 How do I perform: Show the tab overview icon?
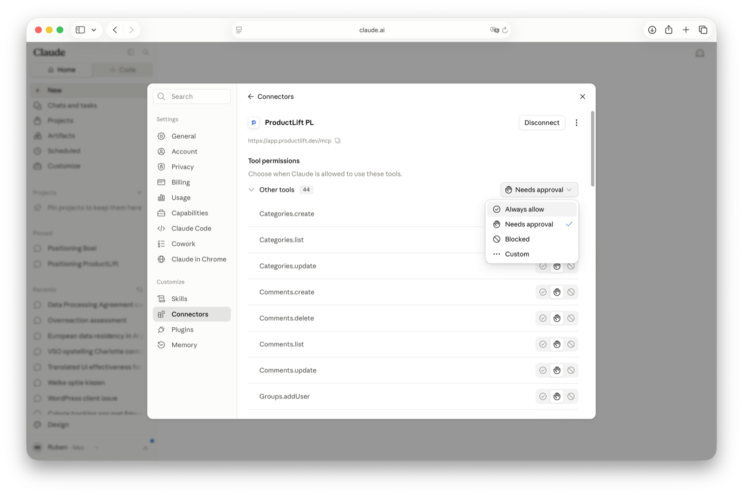coord(703,30)
